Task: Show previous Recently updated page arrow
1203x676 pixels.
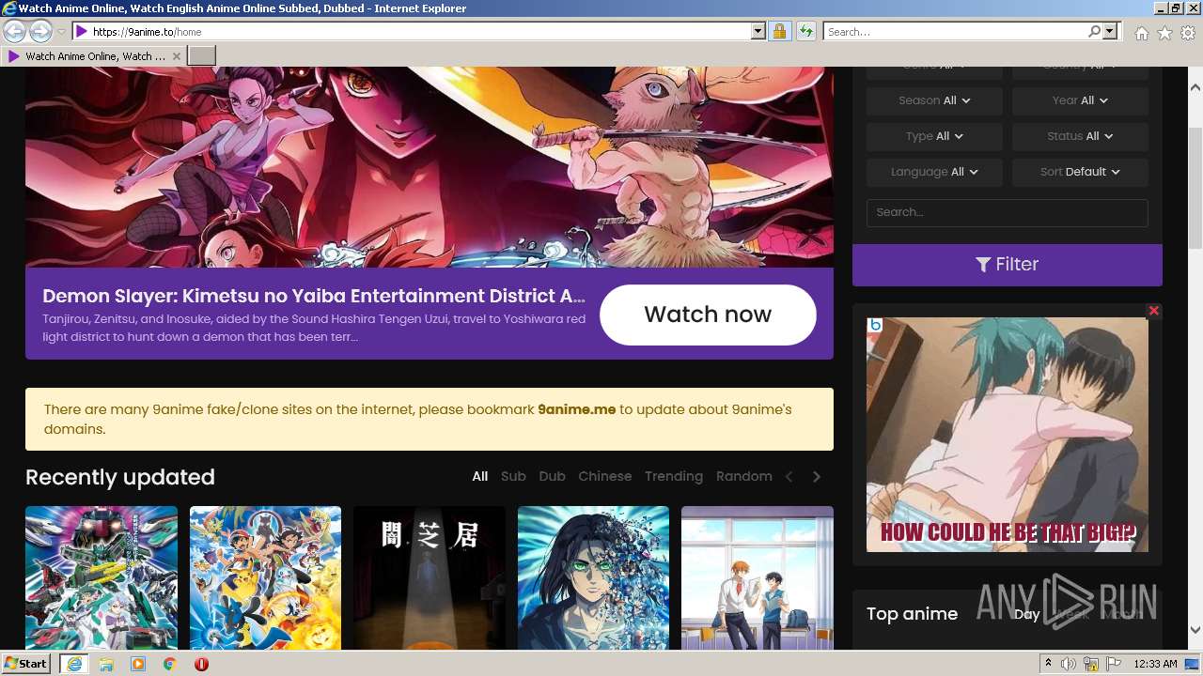Action: point(789,477)
